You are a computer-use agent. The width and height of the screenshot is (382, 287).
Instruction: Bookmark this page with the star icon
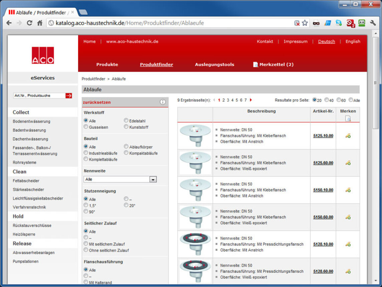pos(305,23)
